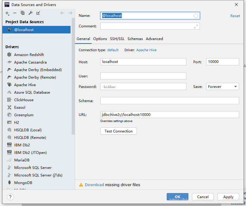Click the Host field containing localhost
The width and height of the screenshot is (246, 206).
click(143, 62)
